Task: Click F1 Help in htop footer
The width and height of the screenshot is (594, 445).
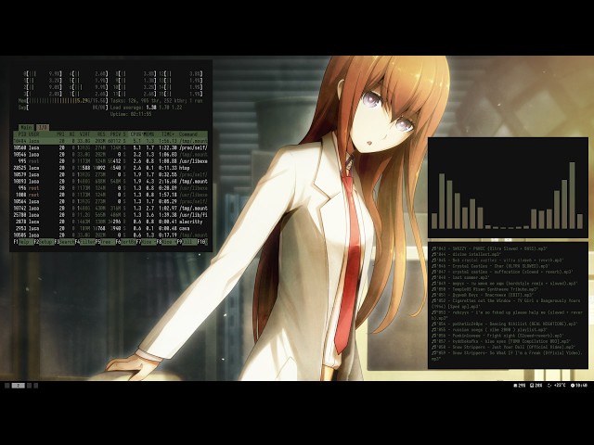Action: click(x=24, y=242)
